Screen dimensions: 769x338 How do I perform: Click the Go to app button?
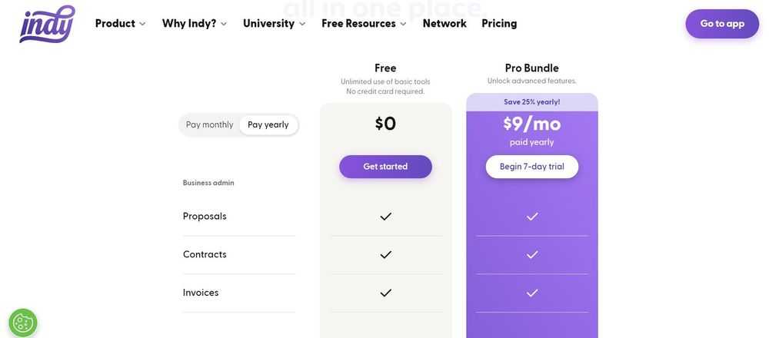pos(722,24)
